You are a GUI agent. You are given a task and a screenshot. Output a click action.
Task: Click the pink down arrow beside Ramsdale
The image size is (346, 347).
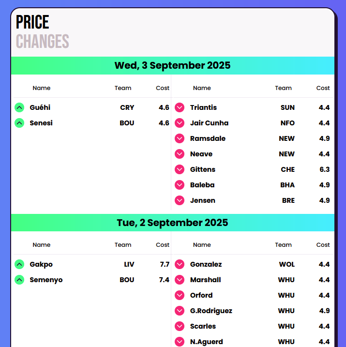pos(180,138)
